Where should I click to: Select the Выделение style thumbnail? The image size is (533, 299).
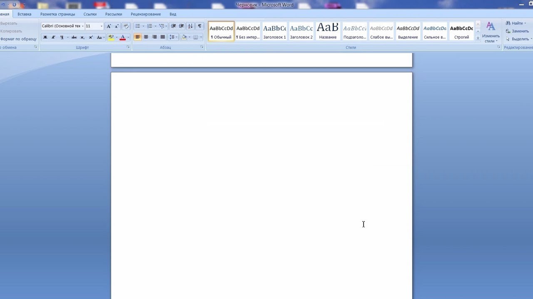tap(408, 31)
